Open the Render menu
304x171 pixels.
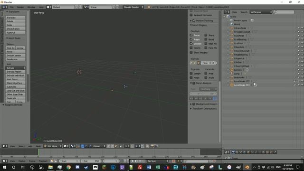tap(20, 7)
